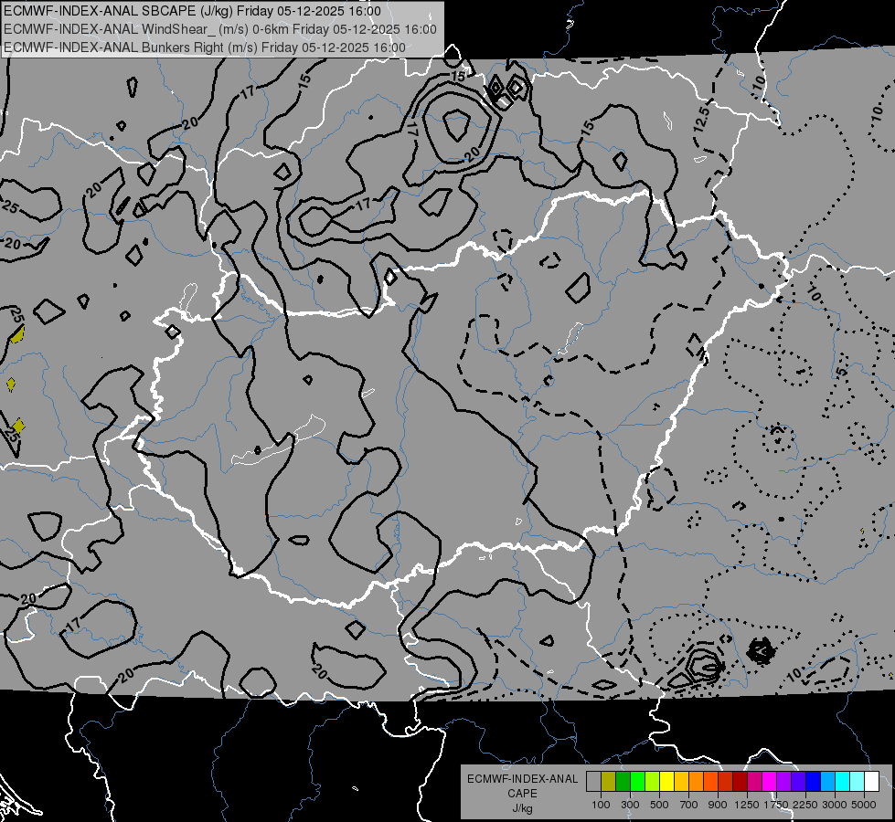
Task: Click the 12.5 dashed contour label
Action: [701, 119]
